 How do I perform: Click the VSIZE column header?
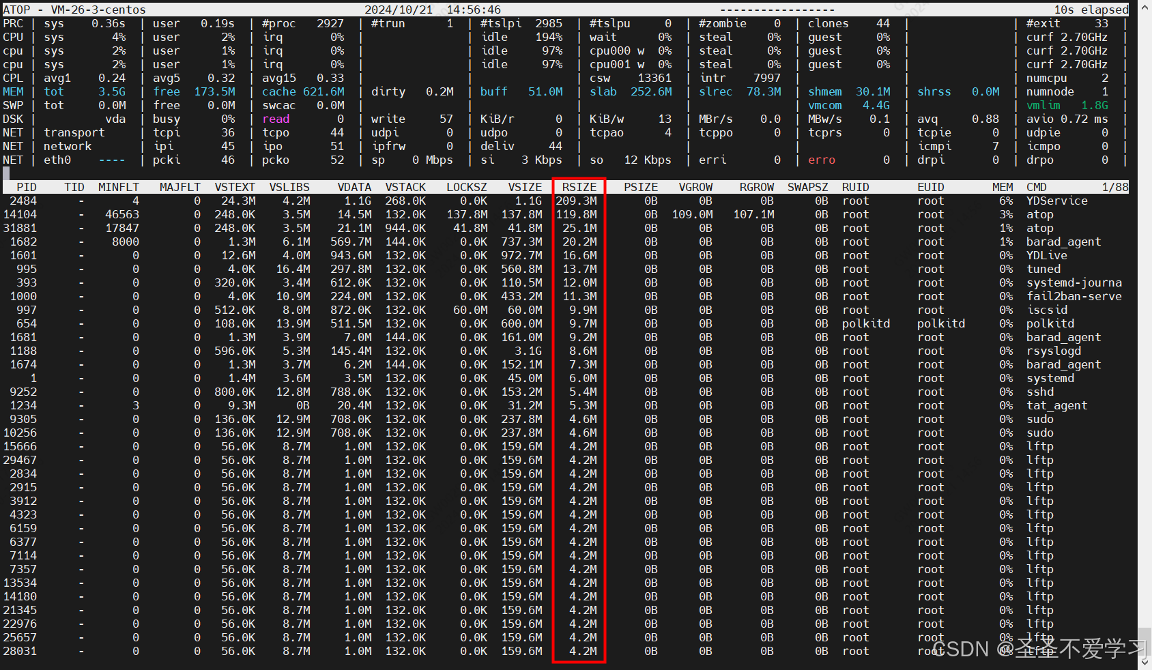(x=525, y=187)
